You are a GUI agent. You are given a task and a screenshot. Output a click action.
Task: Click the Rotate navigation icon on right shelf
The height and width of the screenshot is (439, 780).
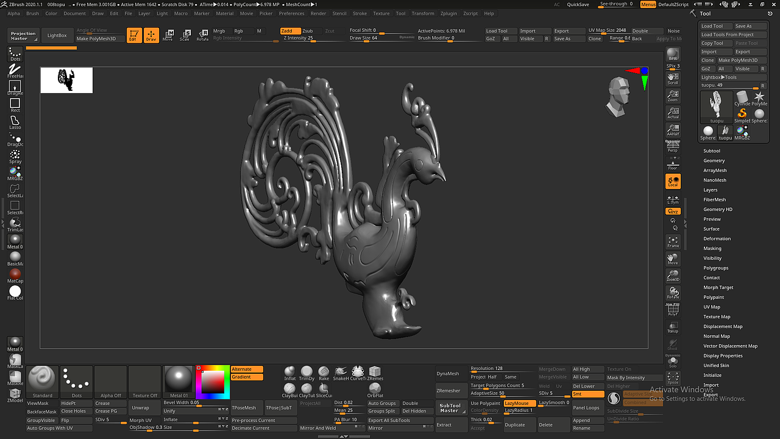(673, 293)
